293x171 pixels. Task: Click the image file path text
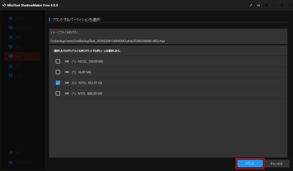108,41
